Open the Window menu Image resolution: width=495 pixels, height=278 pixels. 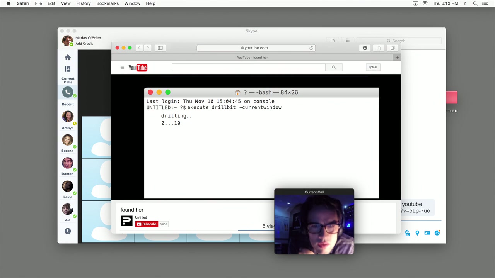pyautogui.click(x=132, y=3)
